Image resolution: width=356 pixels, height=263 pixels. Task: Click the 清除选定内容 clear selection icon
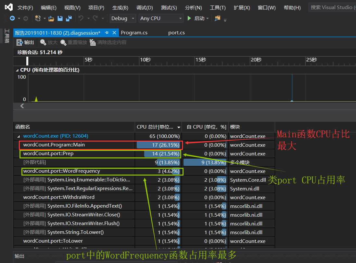click(93, 42)
